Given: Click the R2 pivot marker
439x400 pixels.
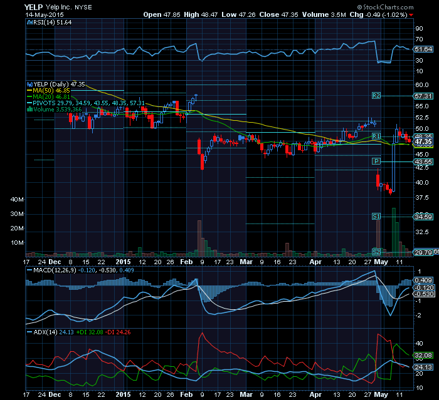Looking at the screenshot, I should (x=376, y=96).
